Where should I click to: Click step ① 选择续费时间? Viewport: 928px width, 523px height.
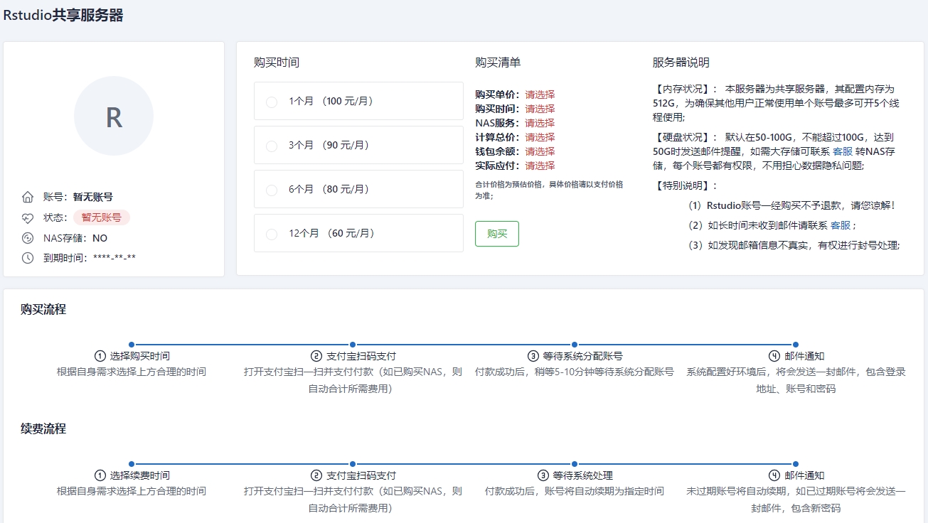tap(132, 475)
